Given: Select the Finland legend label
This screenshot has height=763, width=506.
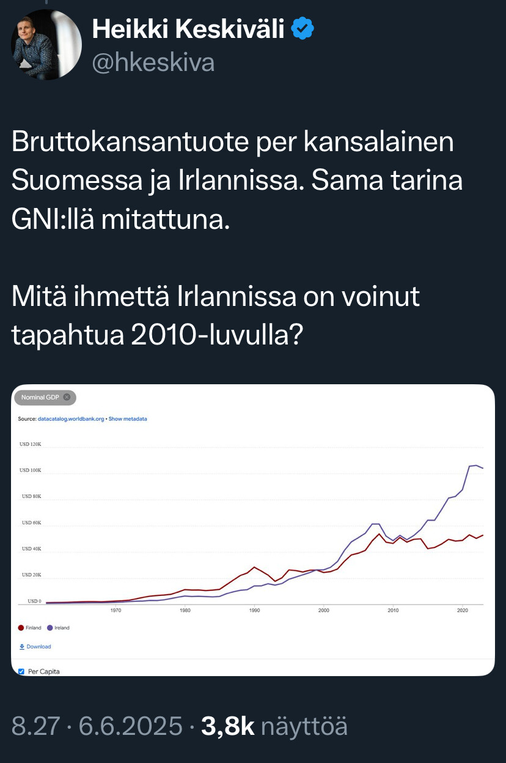Looking at the screenshot, I should pos(34,628).
